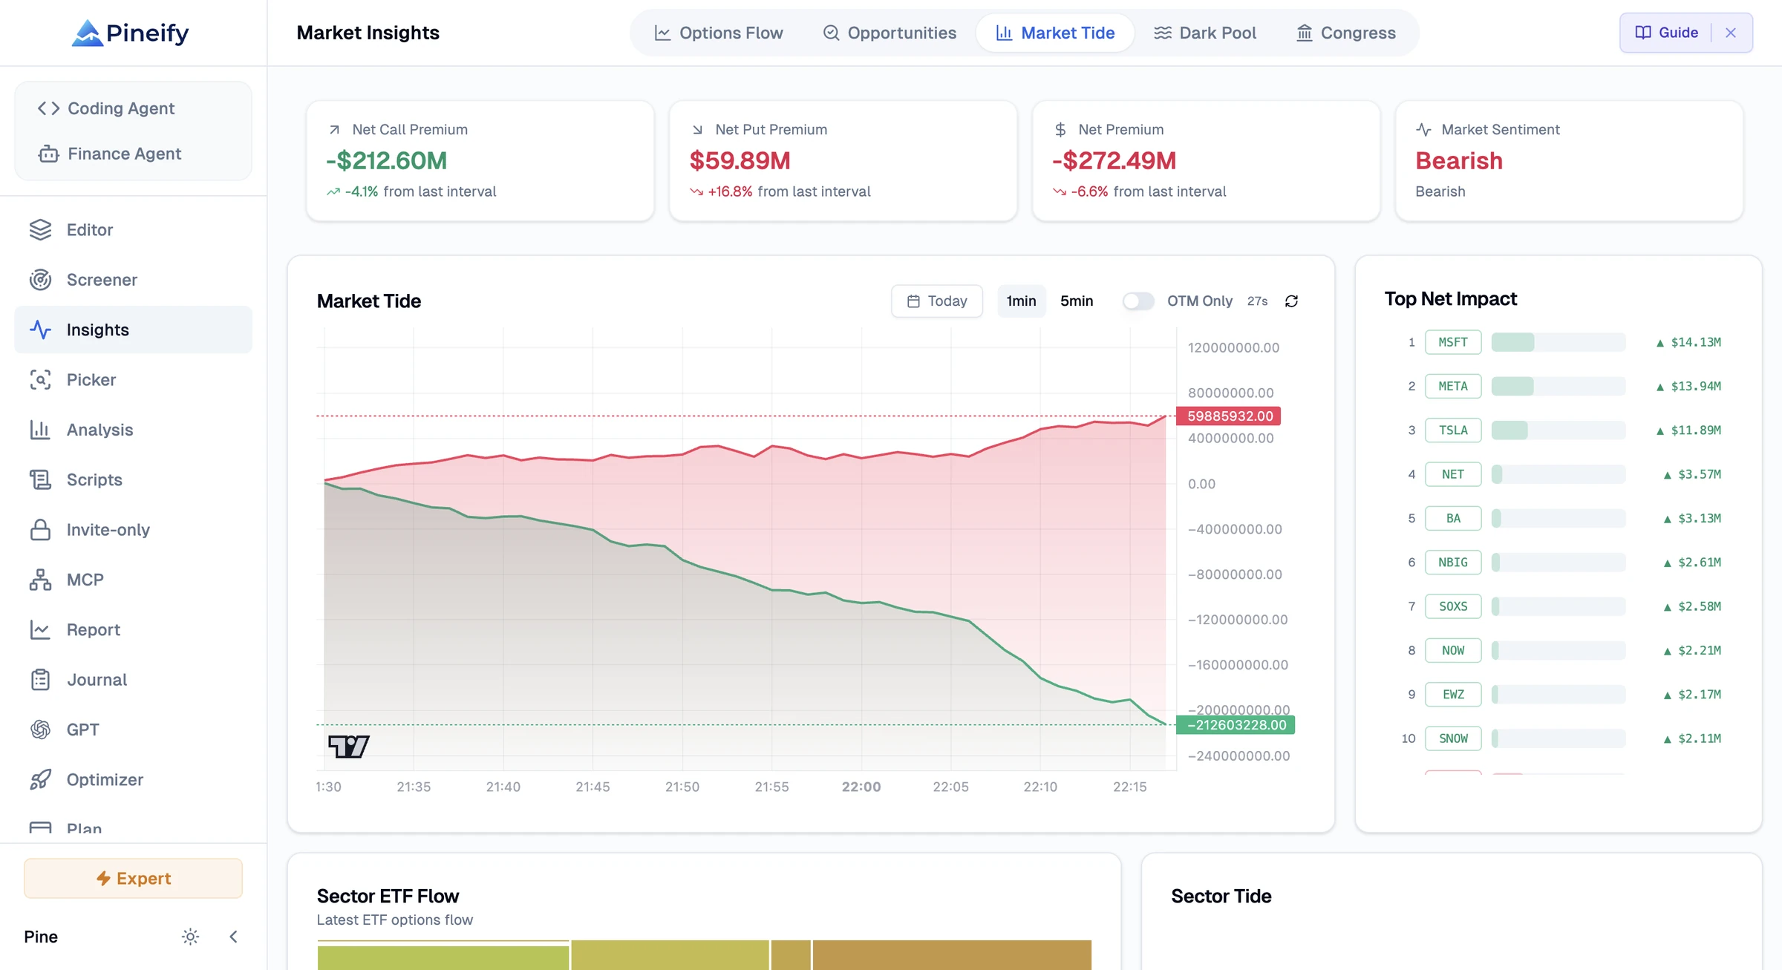Viewport: 1782px width, 970px height.
Task: Click the TSLA ticker tag
Action: [1453, 430]
